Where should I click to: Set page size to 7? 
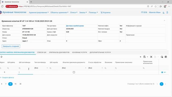coord(6,84)
